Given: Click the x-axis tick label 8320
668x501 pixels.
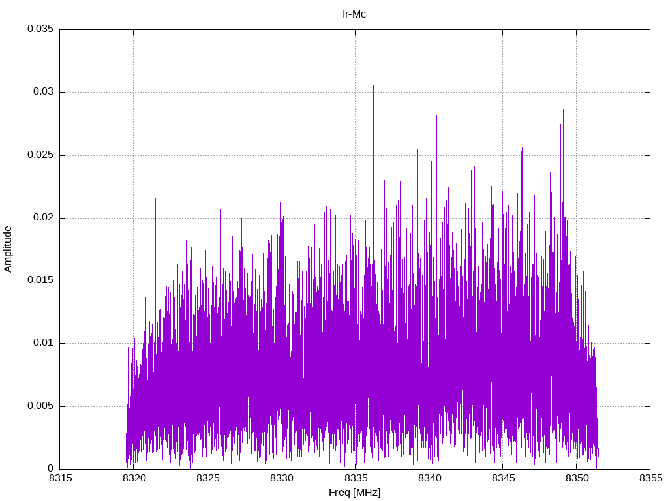Looking at the screenshot, I should (x=134, y=478).
